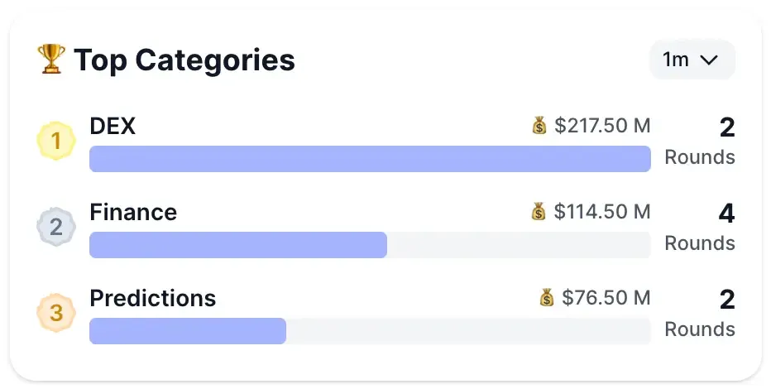Click the gold rank 1 badge

(x=56, y=142)
